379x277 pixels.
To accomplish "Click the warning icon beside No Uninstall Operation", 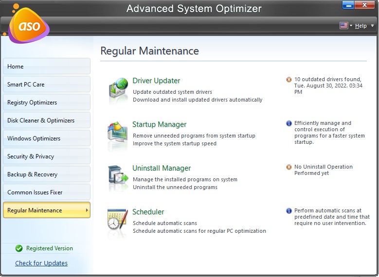I will pos(289,167).
